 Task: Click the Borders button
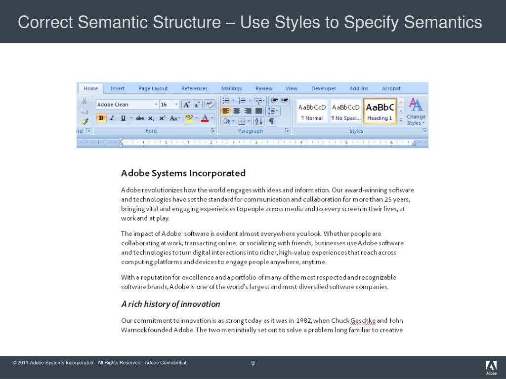pos(241,121)
